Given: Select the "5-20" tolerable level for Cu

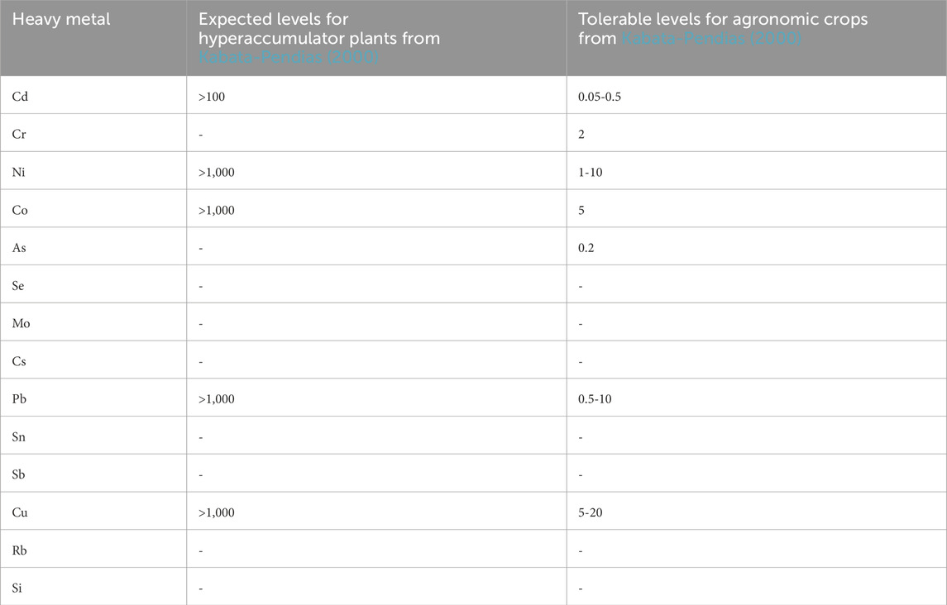Looking at the screenshot, I should click(591, 513).
